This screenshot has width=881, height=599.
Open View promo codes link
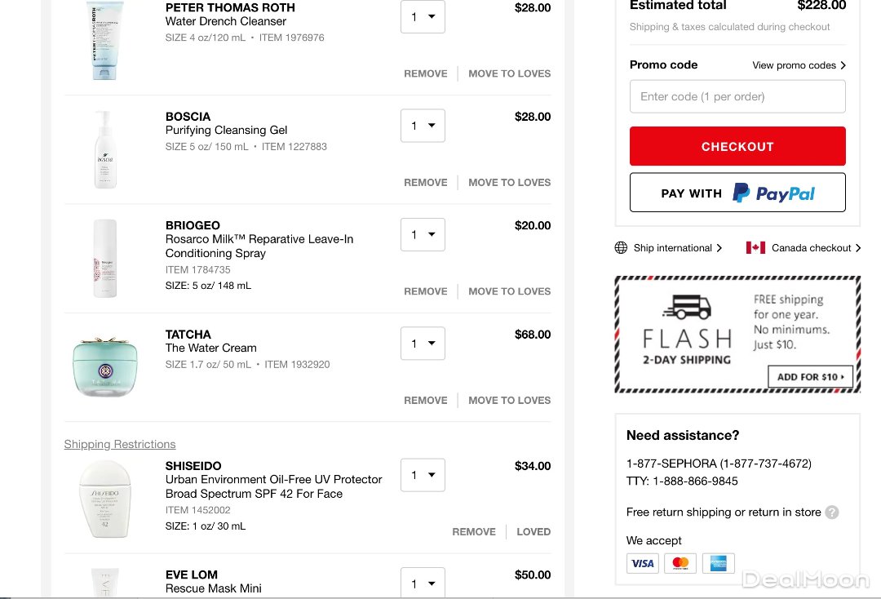(x=799, y=65)
